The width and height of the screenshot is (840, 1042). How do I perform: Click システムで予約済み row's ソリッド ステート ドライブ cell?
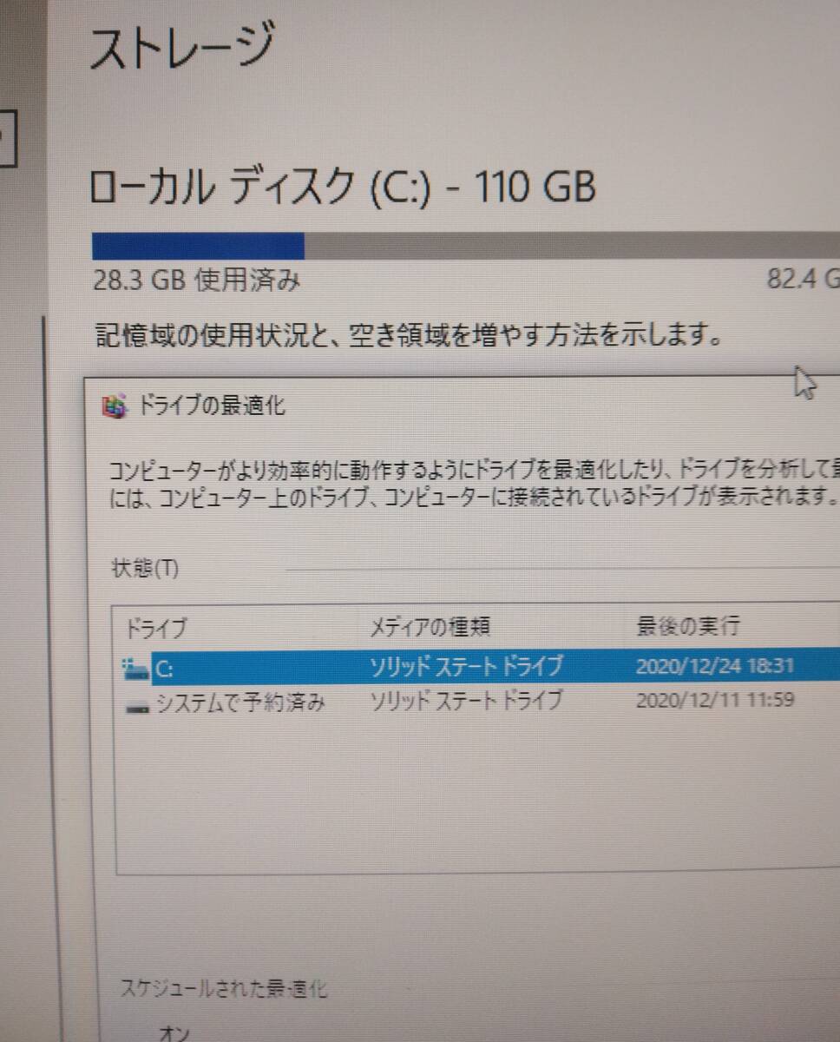(467, 700)
